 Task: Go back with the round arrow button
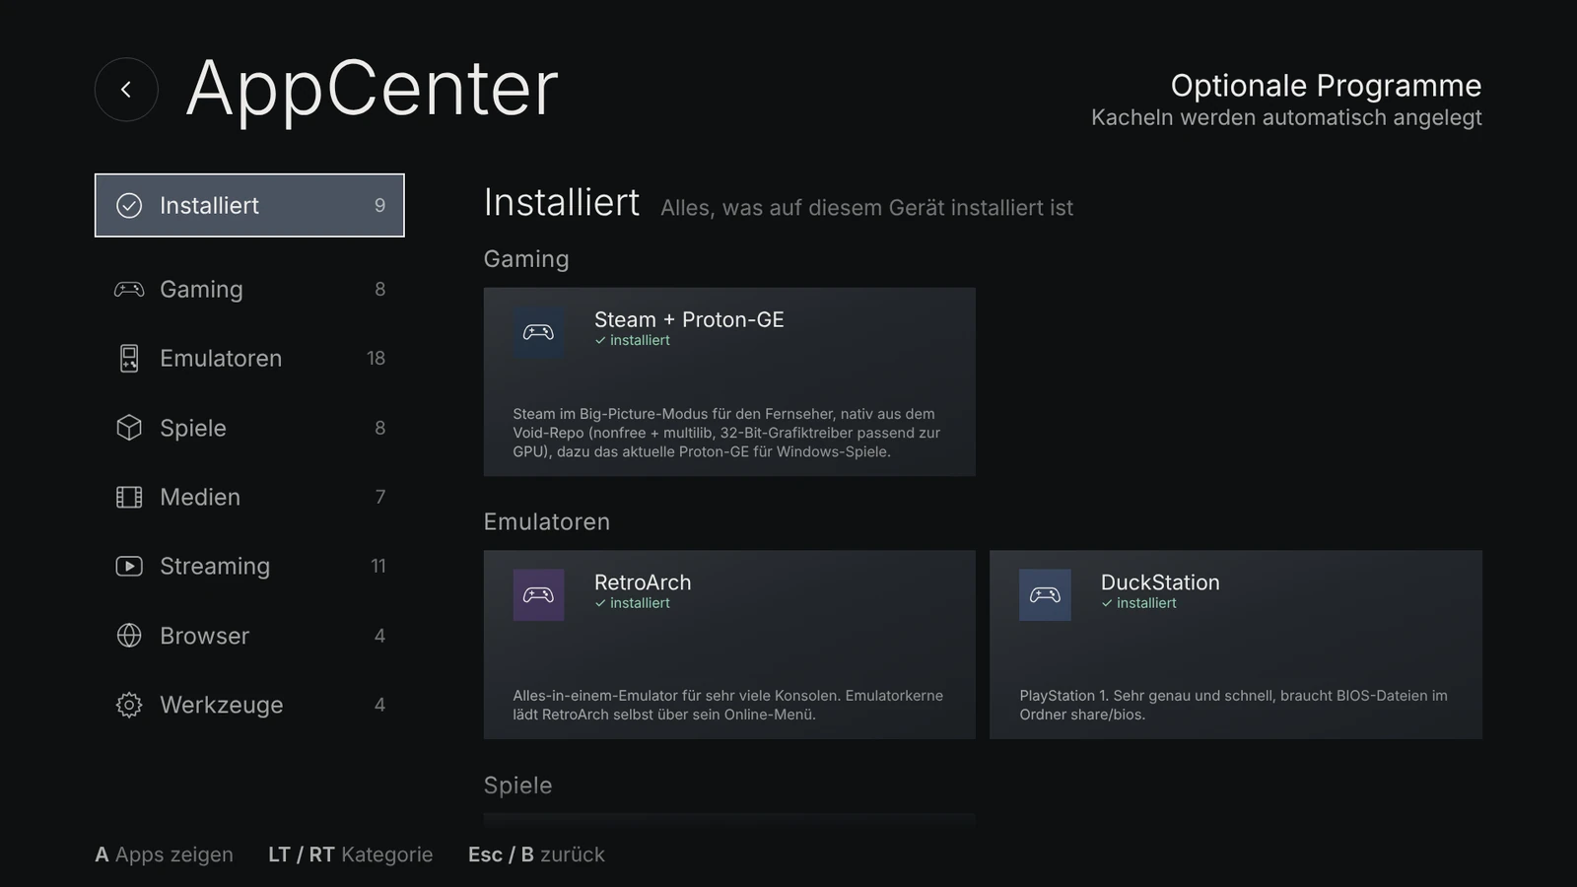[126, 90]
